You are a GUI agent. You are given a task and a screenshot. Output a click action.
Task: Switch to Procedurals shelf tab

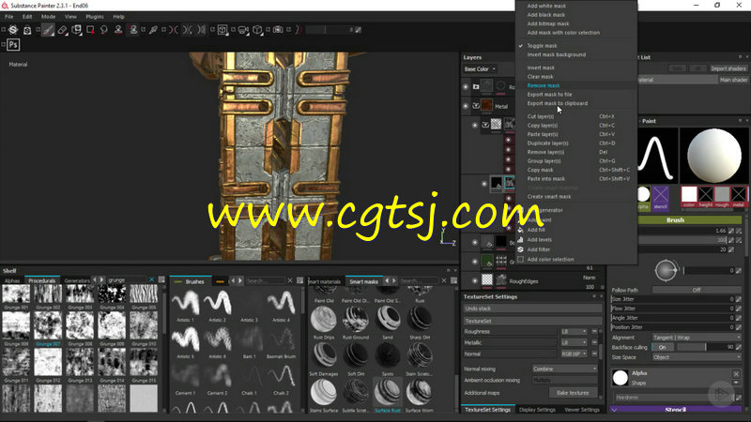click(x=42, y=280)
